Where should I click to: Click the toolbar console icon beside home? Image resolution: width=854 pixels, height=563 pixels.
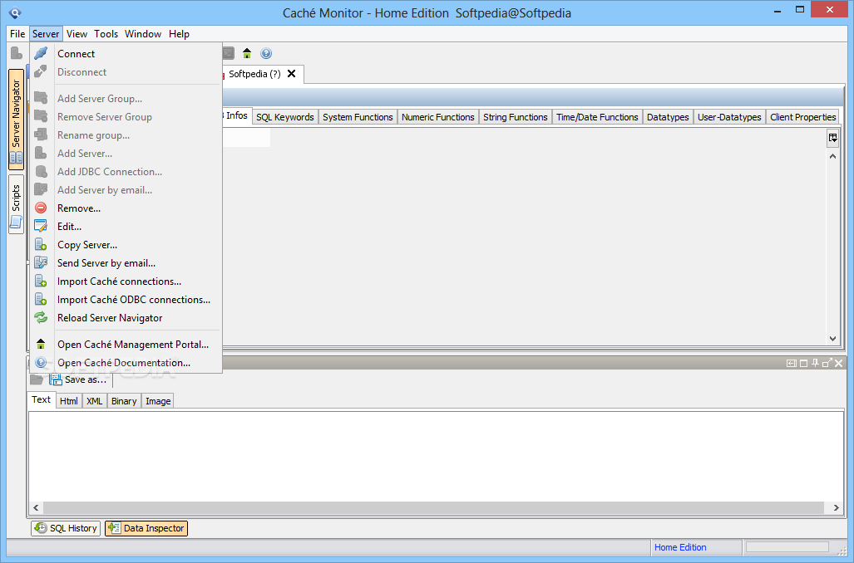pos(228,53)
